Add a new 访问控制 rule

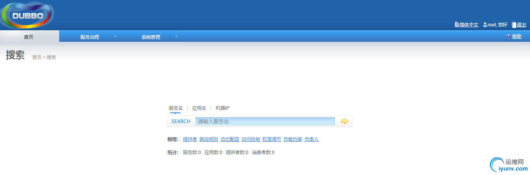tap(251, 139)
